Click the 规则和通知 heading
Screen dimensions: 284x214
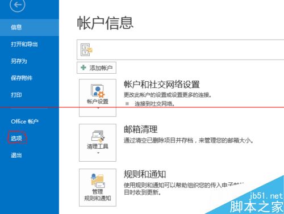[145, 174]
